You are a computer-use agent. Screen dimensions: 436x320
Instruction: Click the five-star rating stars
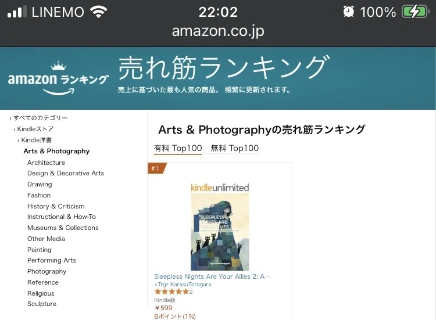coord(171,292)
